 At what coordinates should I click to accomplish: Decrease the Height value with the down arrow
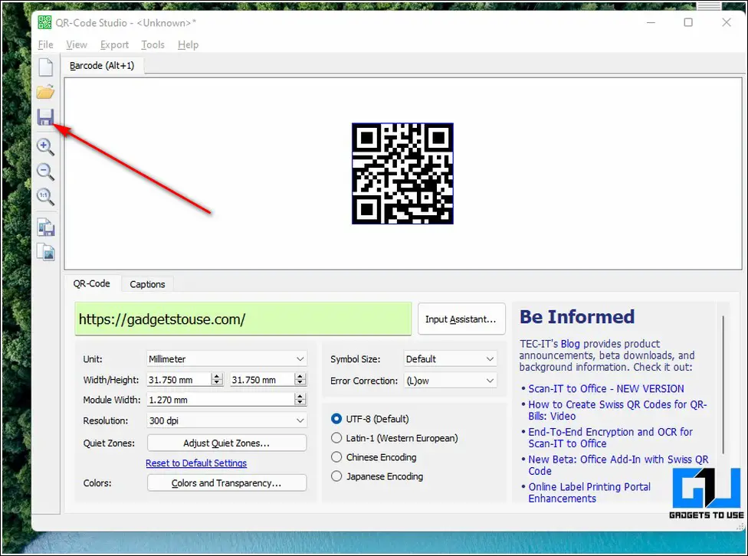[x=300, y=382]
